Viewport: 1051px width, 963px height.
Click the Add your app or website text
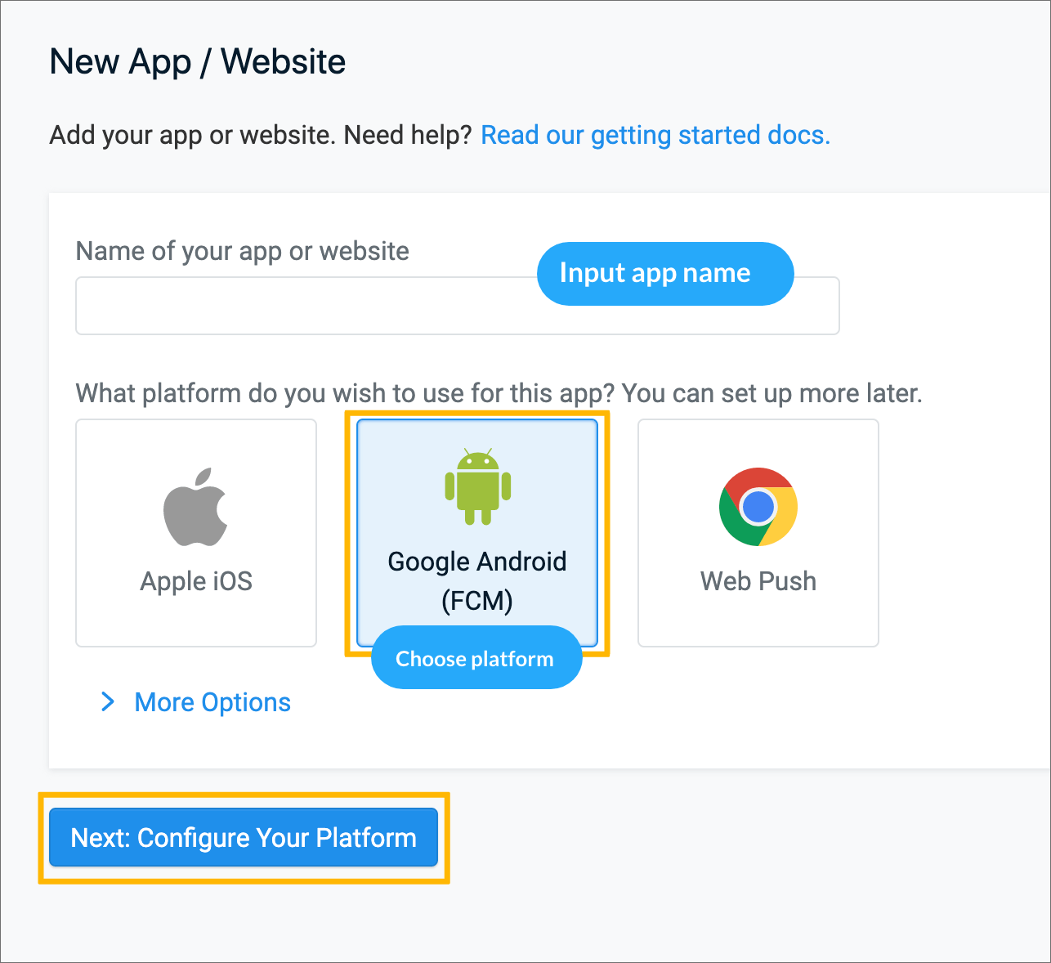(262, 135)
